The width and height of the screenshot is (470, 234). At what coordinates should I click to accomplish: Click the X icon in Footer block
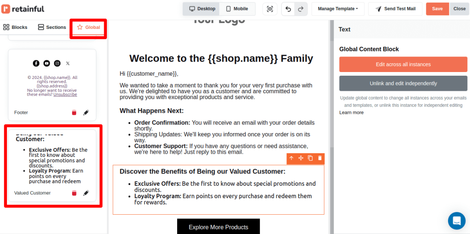(x=68, y=63)
